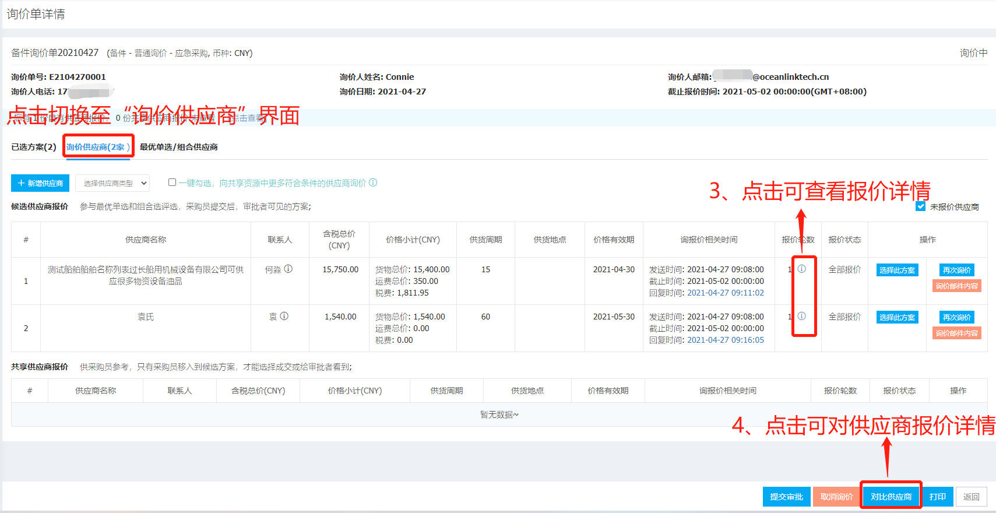Click 供货周期 header in candidate table
This screenshot has height=513, width=996.
pos(485,240)
